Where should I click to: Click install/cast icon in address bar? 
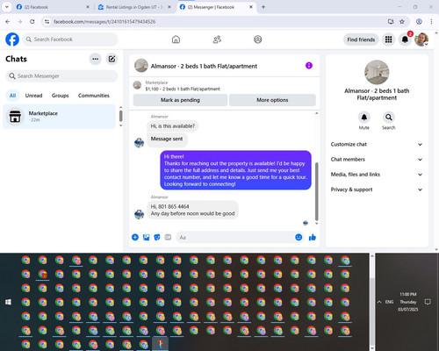pyautogui.click(x=391, y=22)
